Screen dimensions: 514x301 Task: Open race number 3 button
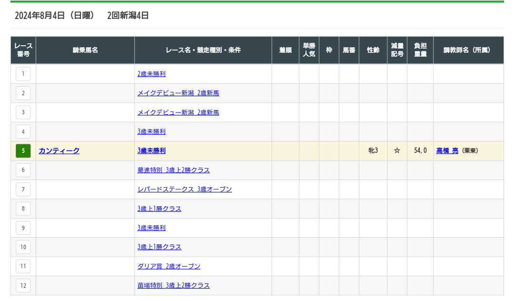click(x=23, y=112)
